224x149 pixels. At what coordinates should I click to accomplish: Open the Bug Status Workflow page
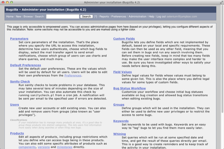point(130,88)
